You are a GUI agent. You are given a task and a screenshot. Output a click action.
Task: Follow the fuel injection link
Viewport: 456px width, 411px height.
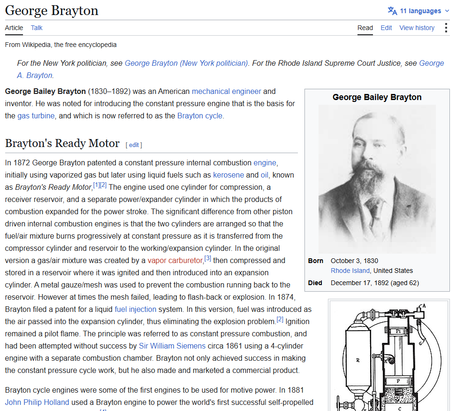[x=136, y=310]
